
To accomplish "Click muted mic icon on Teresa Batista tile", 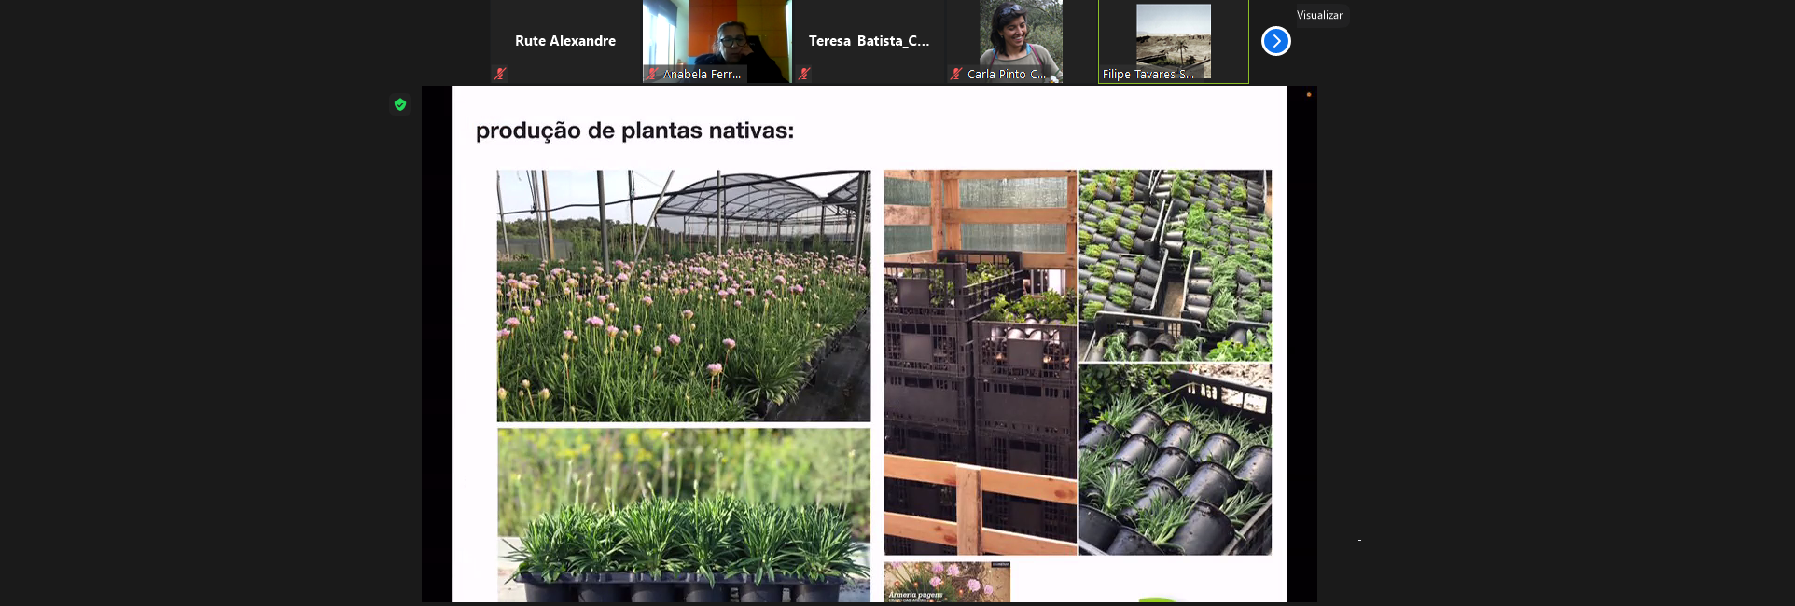I will click(x=804, y=74).
